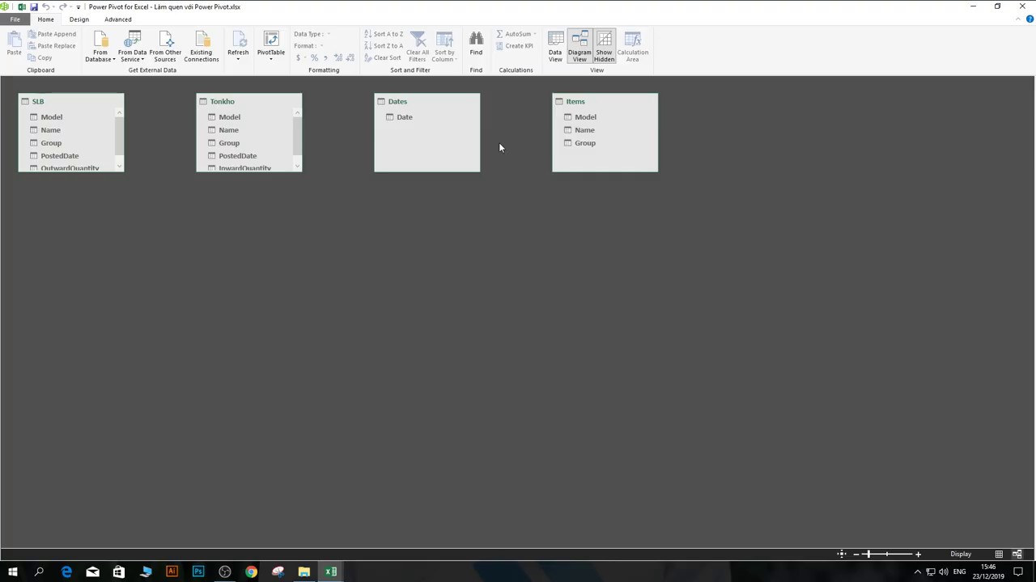Select the Dates table header

(427, 101)
